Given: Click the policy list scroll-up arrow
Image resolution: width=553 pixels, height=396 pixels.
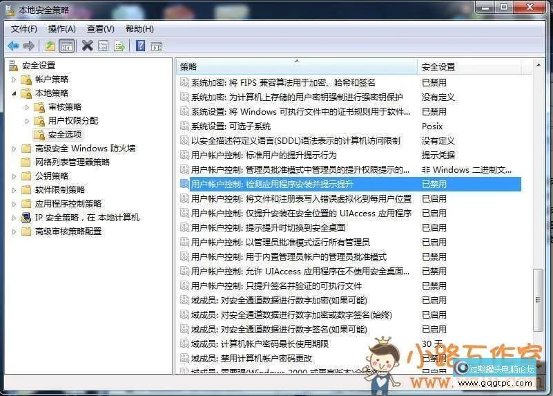Looking at the screenshot, I should tap(539, 65).
